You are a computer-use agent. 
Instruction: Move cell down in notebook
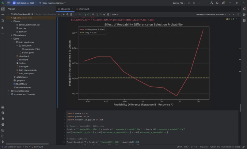pyautogui.click(x=80, y=14)
